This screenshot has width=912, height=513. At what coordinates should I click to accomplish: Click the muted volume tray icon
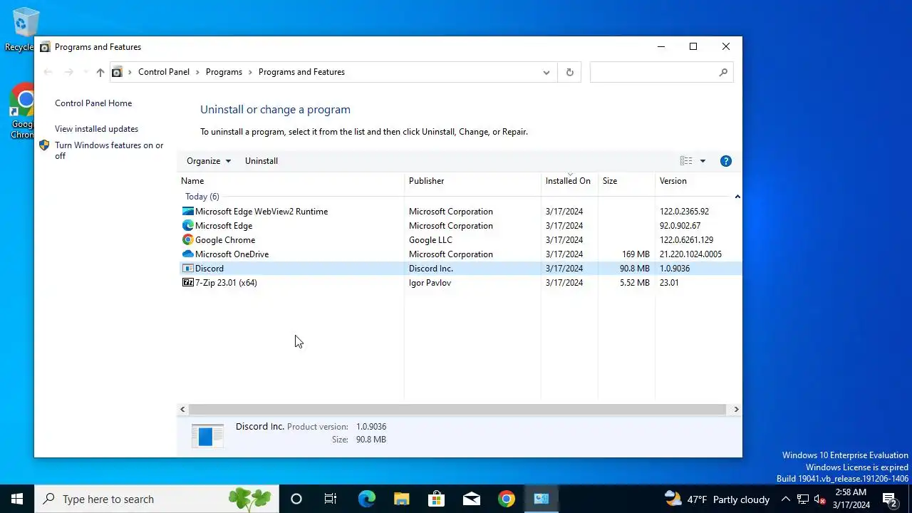coord(820,499)
